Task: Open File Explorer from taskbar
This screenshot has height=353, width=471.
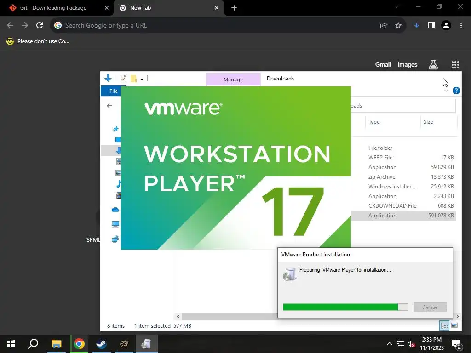Action: tap(56, 344)
